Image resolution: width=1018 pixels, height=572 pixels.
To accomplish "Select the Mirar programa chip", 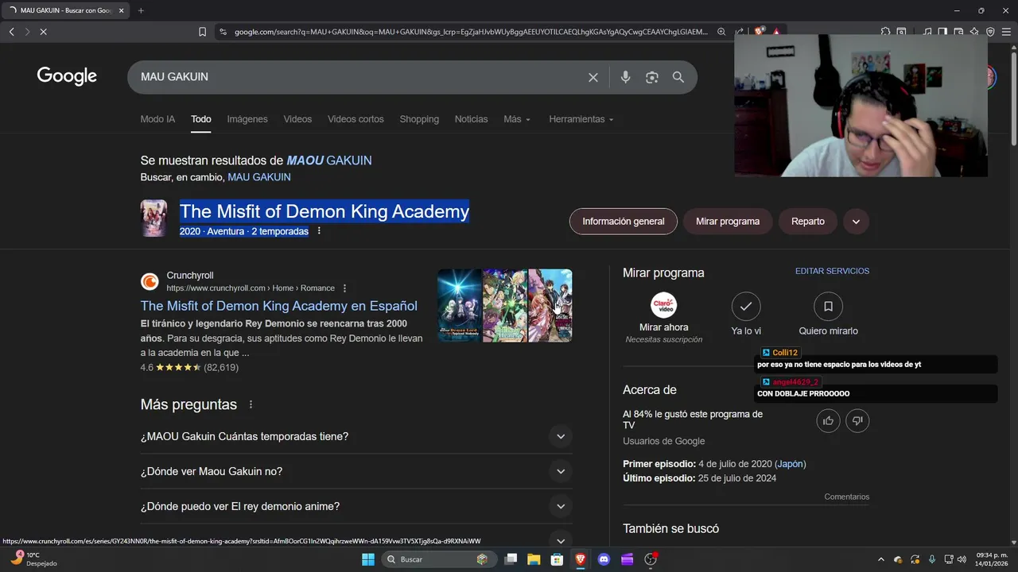I will pos(728,222).
